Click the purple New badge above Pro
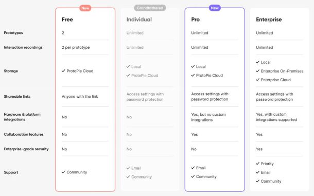The width and height of the screenshot is (314, 196). [x=215, y=8]
